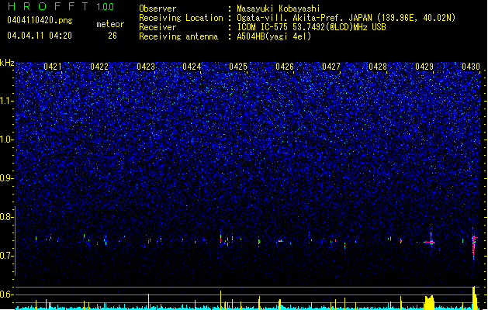
Task: Click the 0428 time marker
Action: tap(378, 67)
